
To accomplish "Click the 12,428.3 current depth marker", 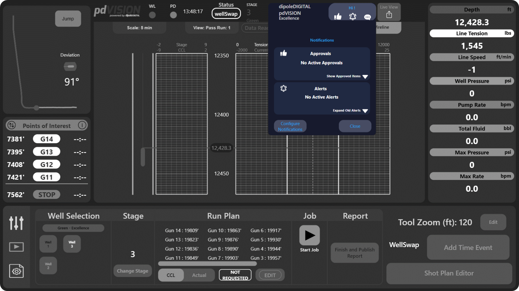I will [x=221, y=148].
